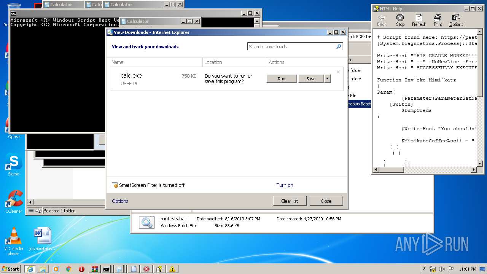Open the downloads Options link
This screenshot has width=487, height=274.
(x=120, y=201)
